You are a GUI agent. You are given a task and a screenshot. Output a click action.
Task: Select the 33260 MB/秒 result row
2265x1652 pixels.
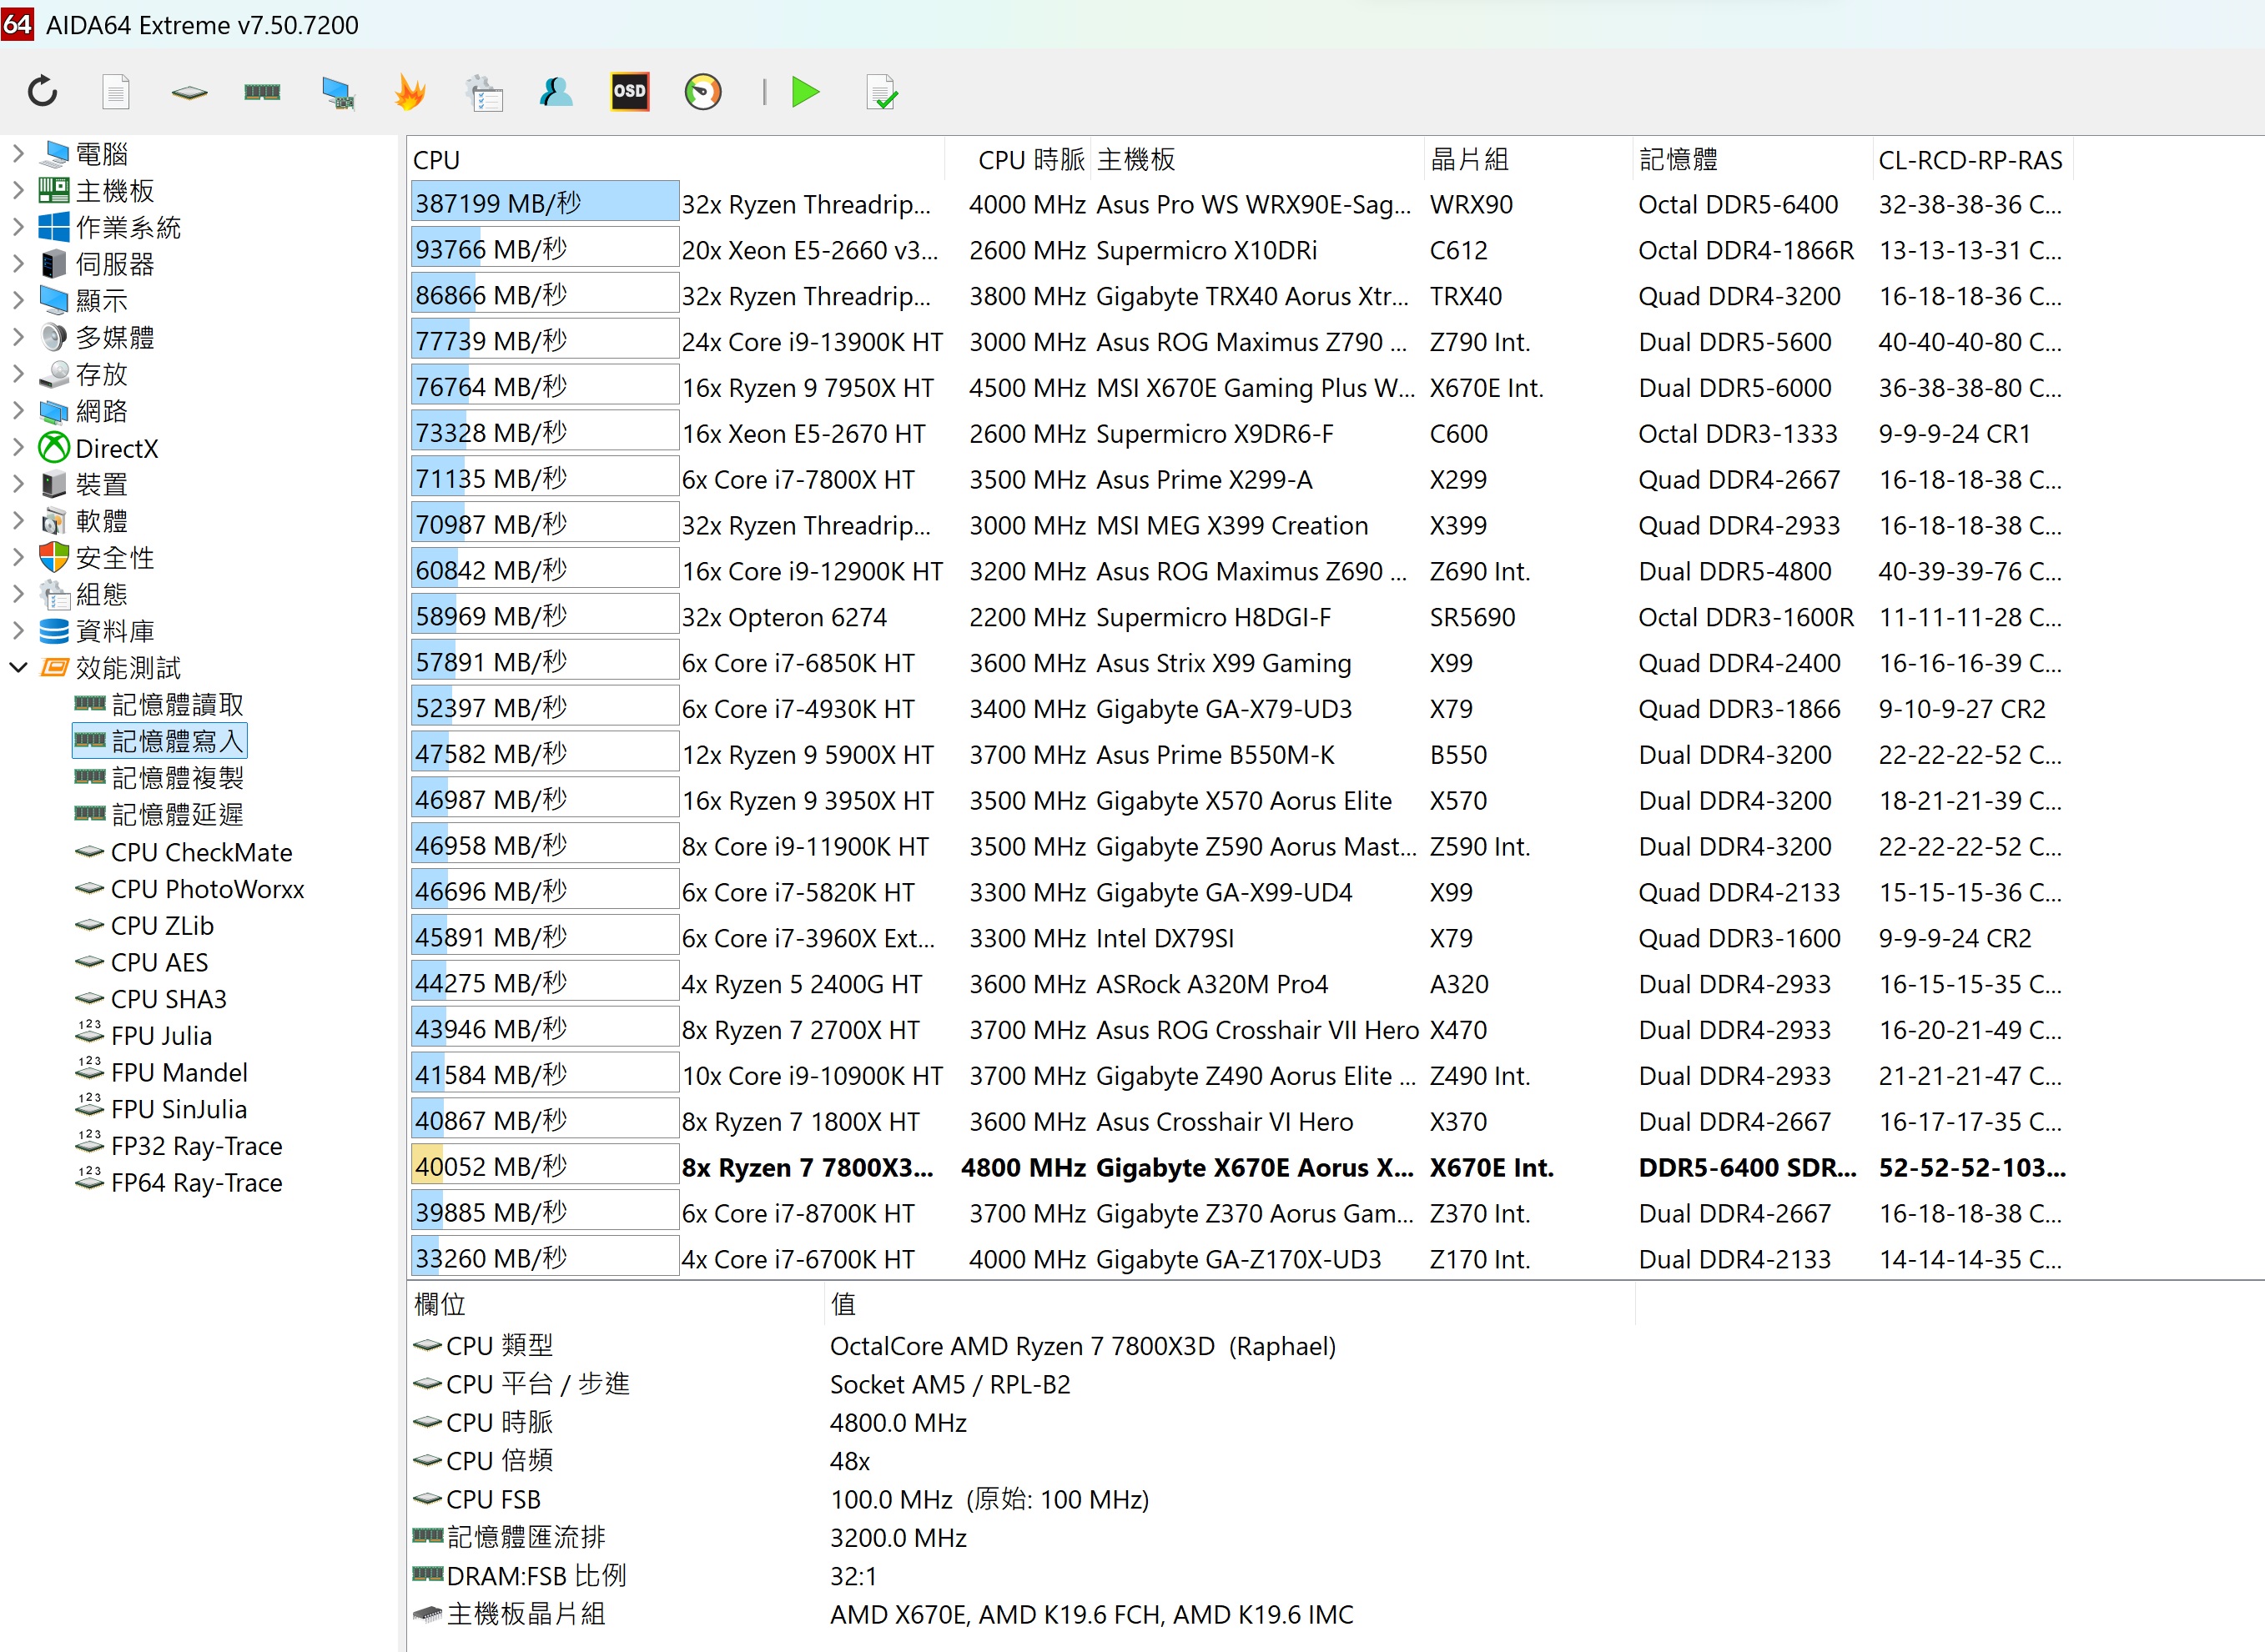pyautogui.click(x=1241, y=1259)
